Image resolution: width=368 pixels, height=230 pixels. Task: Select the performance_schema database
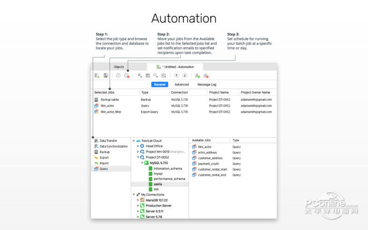169,179
